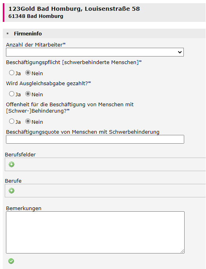Select Ja for Beschäftigungspflicht
This screenshot has width=206, height=269.
click(x=11, y=73)
